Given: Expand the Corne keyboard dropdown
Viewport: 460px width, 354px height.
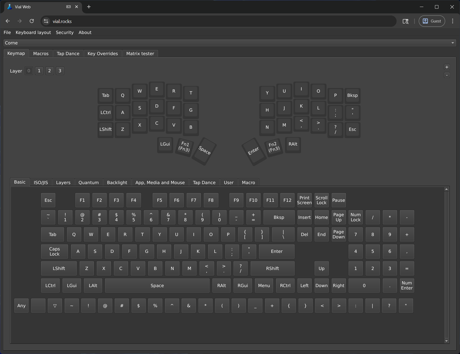Looking at the screenshot, I should click(x=230, y=43).
